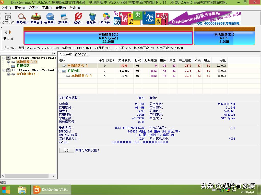Click the 分析 button
Image resolution: width=261 pixels, height=195 pixels.
coord(66,150)
